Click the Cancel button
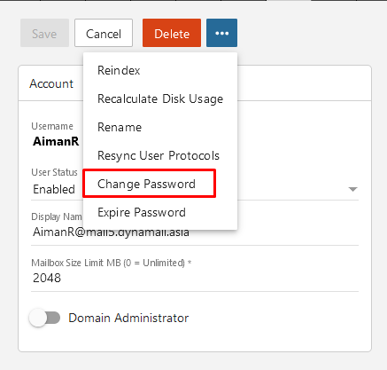 pos(104,33)
